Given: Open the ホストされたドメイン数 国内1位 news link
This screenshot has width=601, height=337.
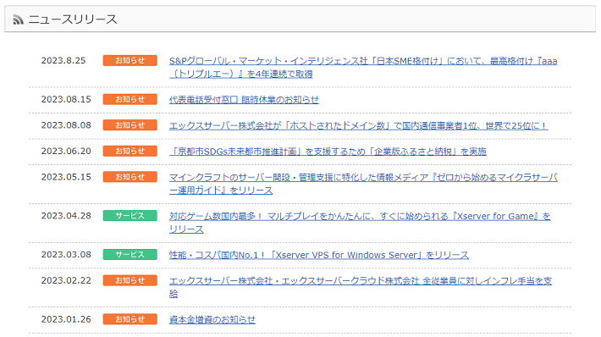Looking at the screenshot, I should (358, 125).
